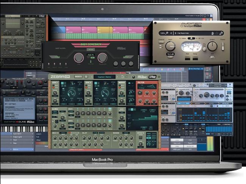The height and width of the screenshot is (184, 246).
Task: Click the 'Captain Nemo' preset display
Action: pos(104,77)
